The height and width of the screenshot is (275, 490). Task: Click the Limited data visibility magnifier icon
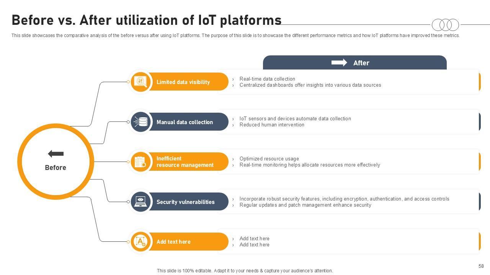pyautogui.click(x=140, y=82)
